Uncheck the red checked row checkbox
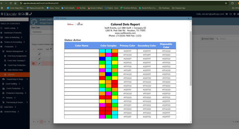This screenshot has height=129, width=239. pyautogui.click(x=33, y=63)
